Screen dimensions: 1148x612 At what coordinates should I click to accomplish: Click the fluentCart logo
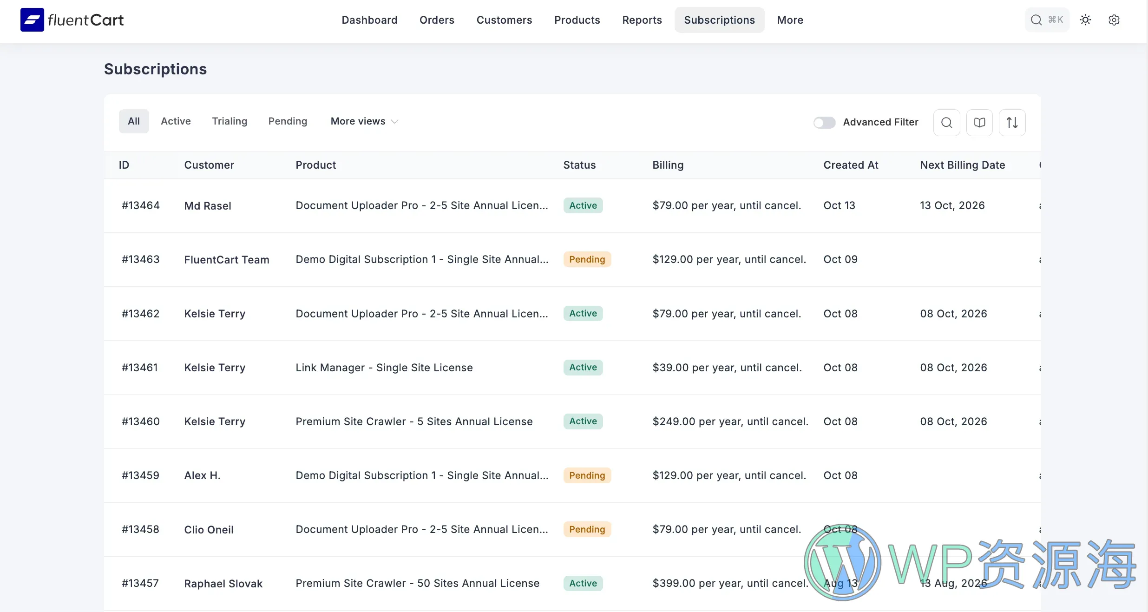tap(72, 20)
